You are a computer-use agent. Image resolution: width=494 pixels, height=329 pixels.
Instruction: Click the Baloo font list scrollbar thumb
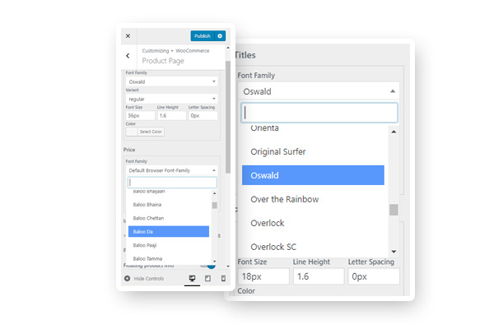coord(215,206)
